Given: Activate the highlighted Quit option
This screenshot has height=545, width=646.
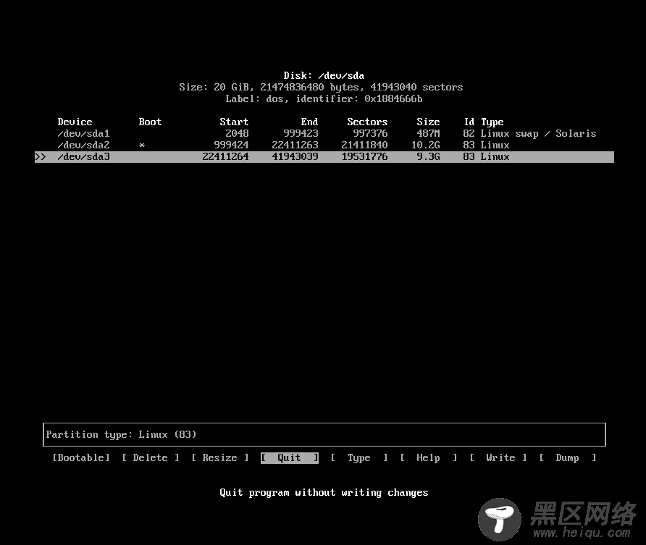Looking at the screenshot, I should (x=290, y=457).
